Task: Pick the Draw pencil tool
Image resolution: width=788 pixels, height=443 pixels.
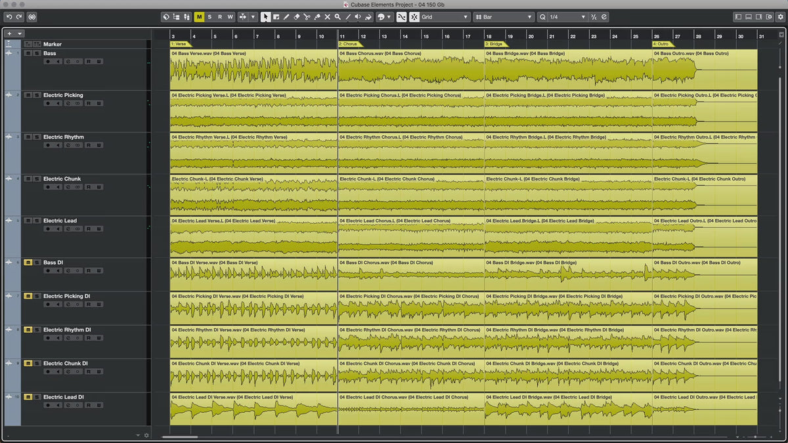Action: tap(286, 17)
